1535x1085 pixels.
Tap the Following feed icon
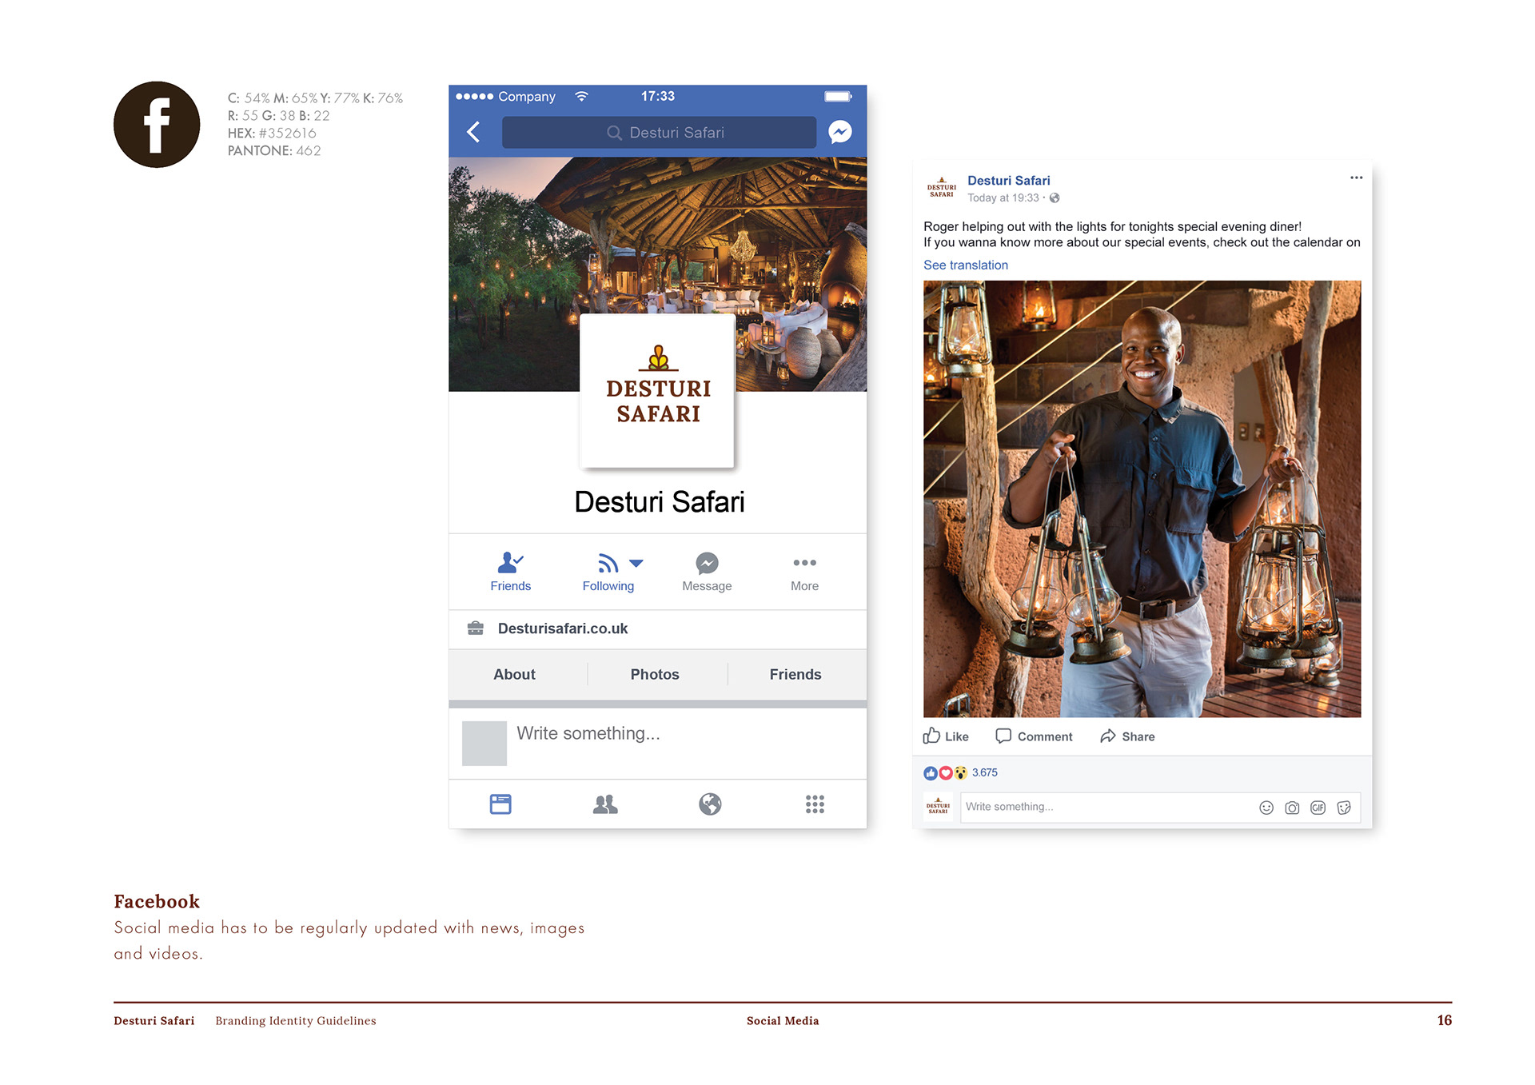click(x=608, y=564)
